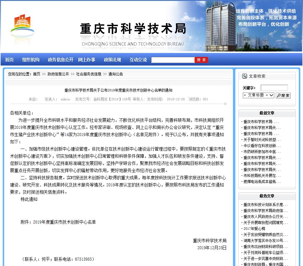Open 燃煤电站低成本超低 article link
This screenshot has width=303, height=266.
tap(262, 182)
